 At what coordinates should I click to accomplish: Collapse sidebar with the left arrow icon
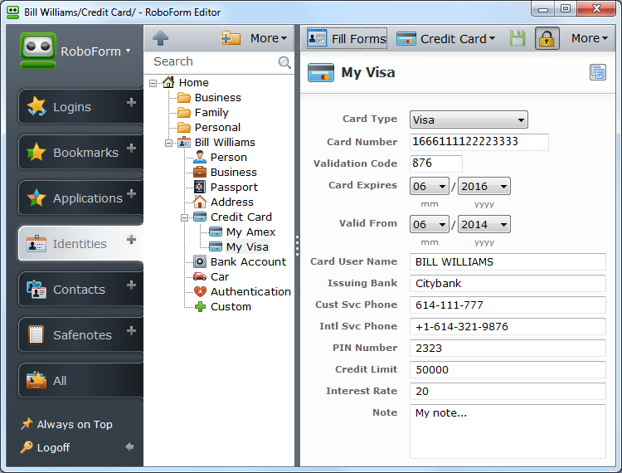click(129, 447)
